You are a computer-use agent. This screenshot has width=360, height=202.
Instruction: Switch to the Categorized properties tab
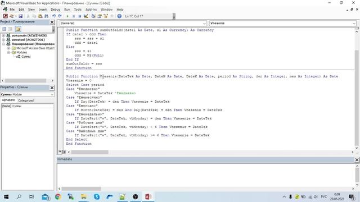pos(26,100)
